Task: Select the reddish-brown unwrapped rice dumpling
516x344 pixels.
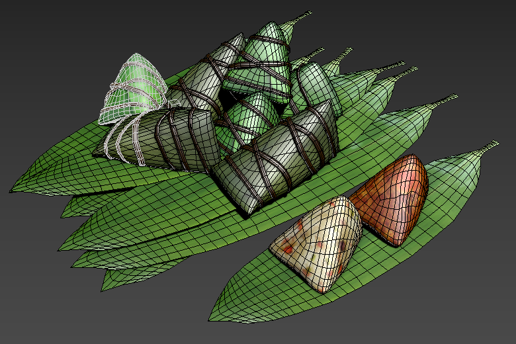Action: tap(393, 201)
